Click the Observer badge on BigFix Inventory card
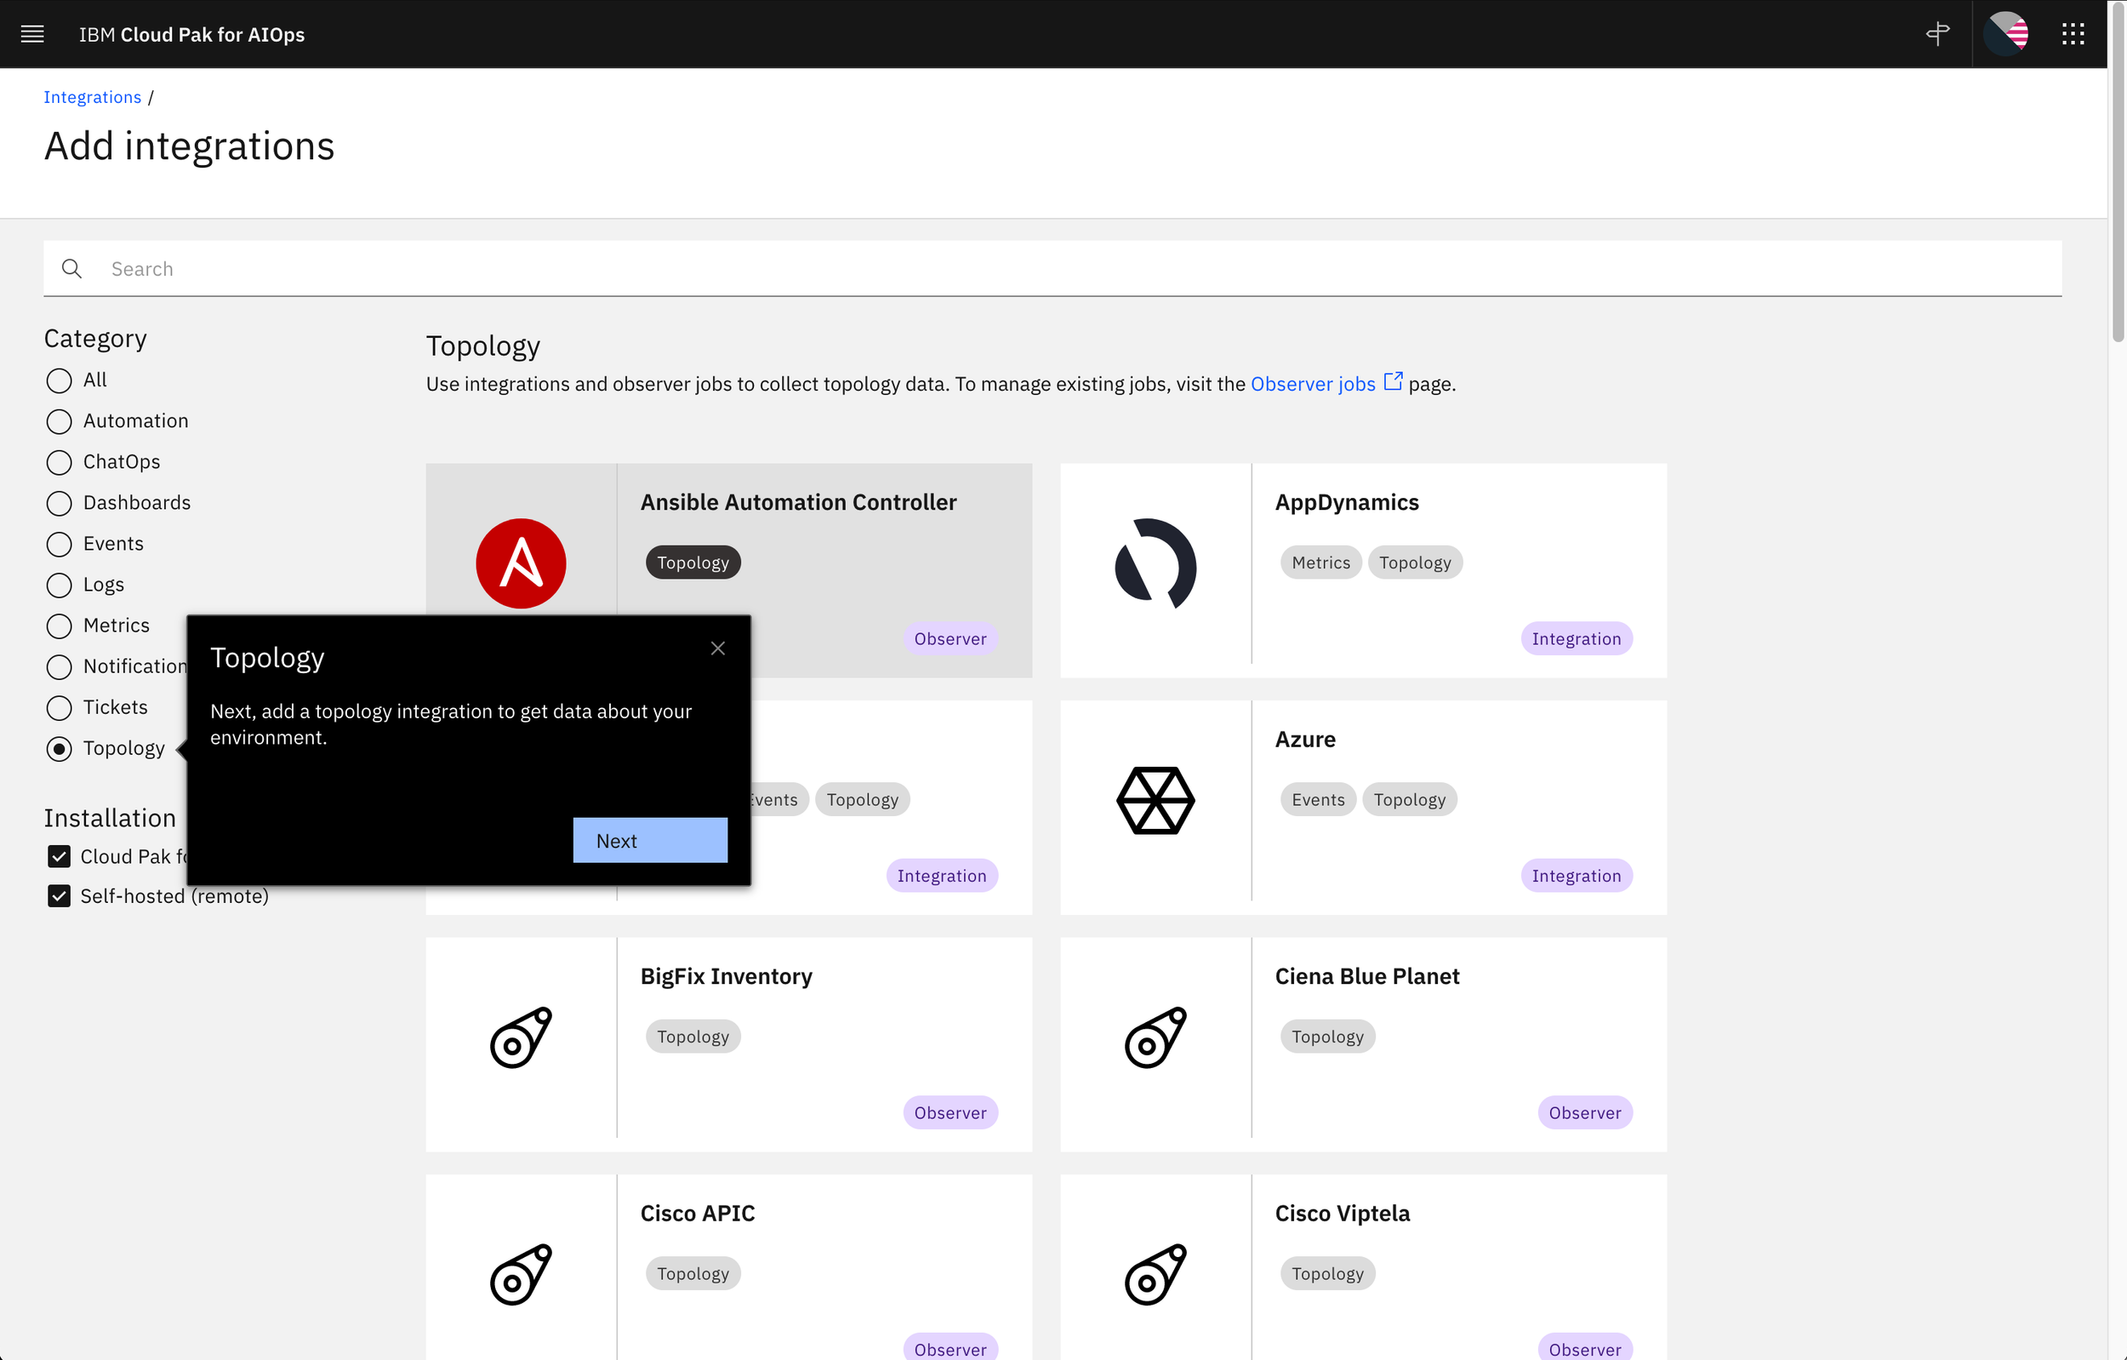The width and height of the screenshot is (2127, 1360). click(950, 1112)
